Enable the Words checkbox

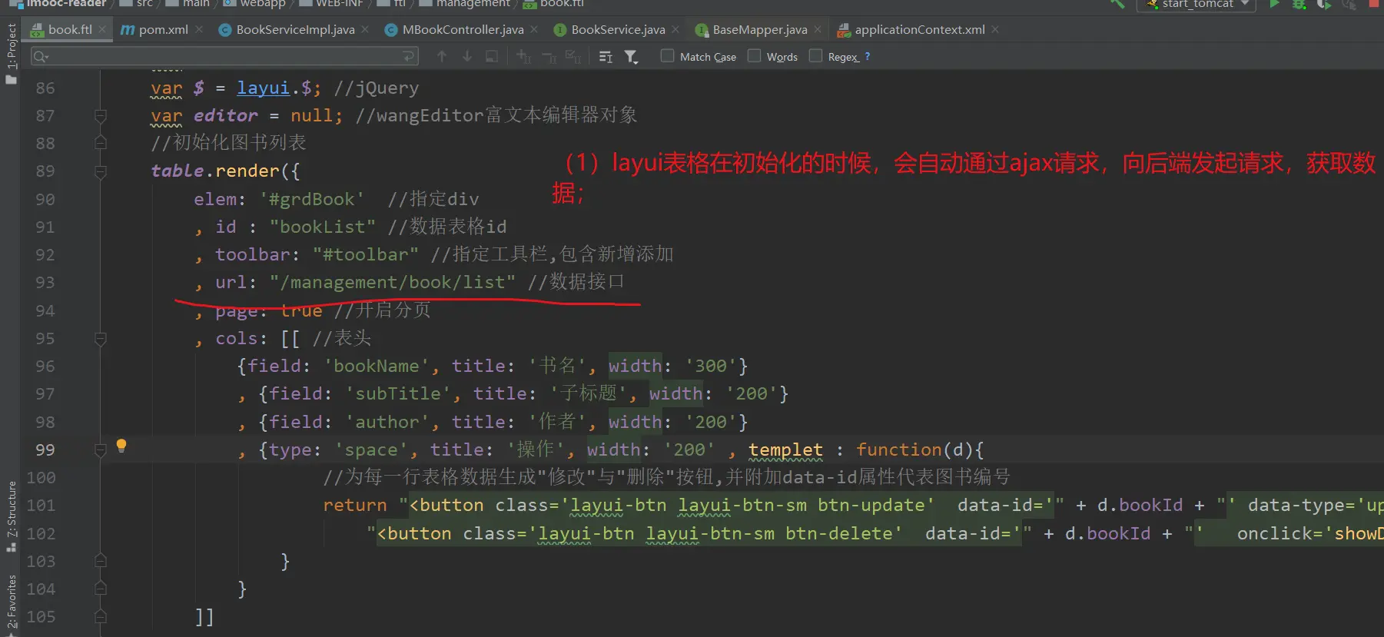754,55
